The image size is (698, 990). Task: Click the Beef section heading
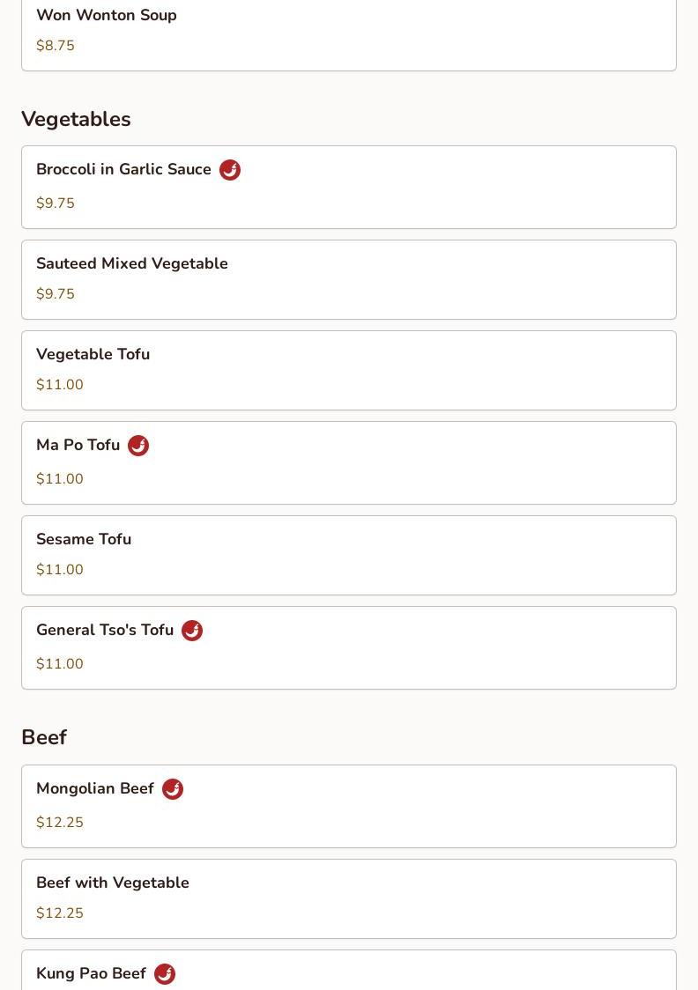point(44,737)
